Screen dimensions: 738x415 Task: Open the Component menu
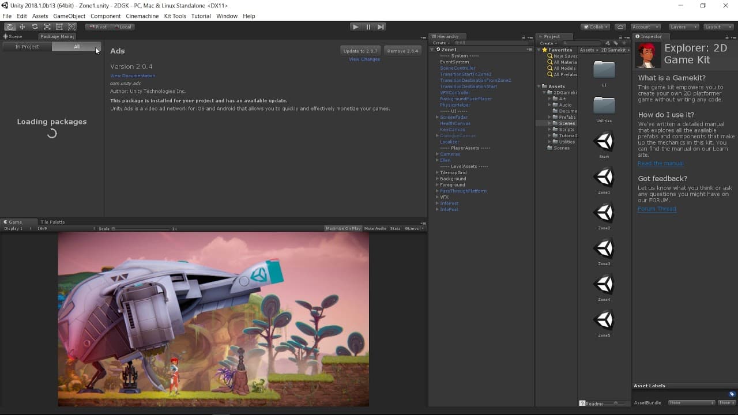click(x=106, y=16)
